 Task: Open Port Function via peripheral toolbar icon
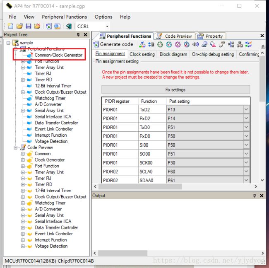151,44
